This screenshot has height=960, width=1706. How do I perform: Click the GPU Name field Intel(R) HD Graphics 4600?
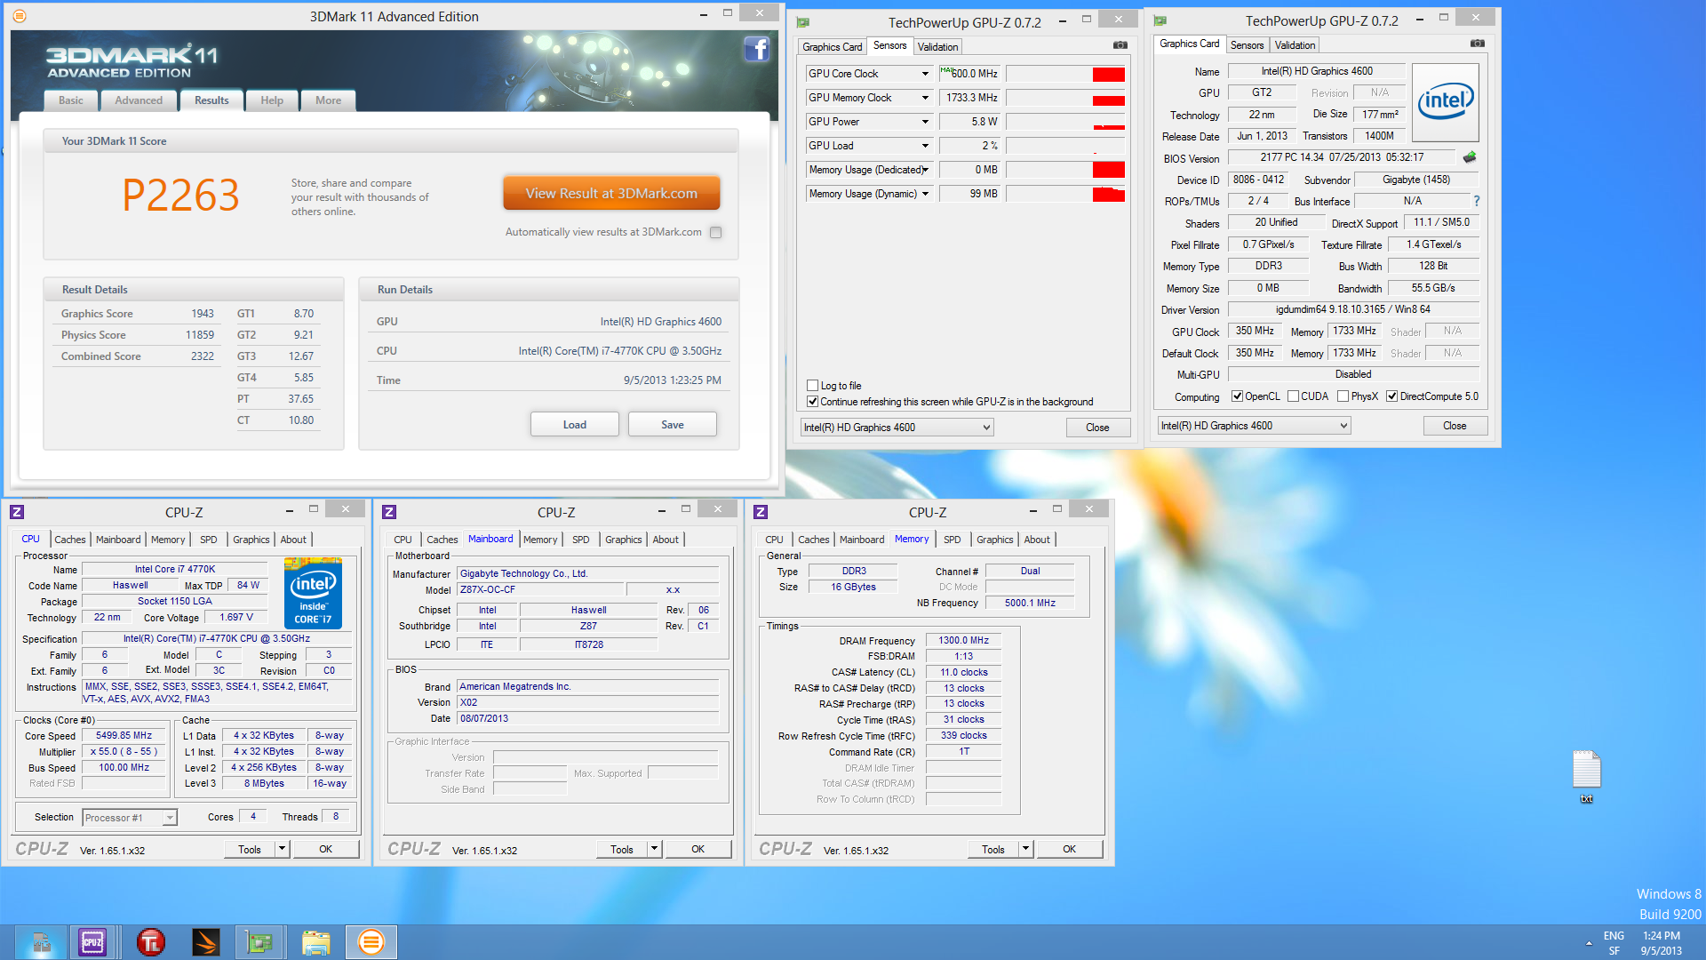pos(1316,71)
